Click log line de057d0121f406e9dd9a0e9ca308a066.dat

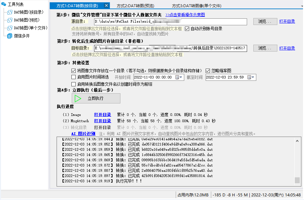(137, 144)
